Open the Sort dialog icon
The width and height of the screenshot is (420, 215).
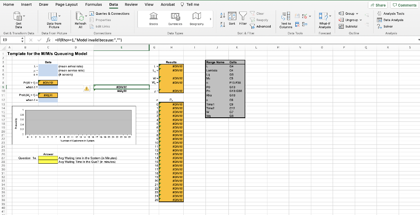pos(232,17)
